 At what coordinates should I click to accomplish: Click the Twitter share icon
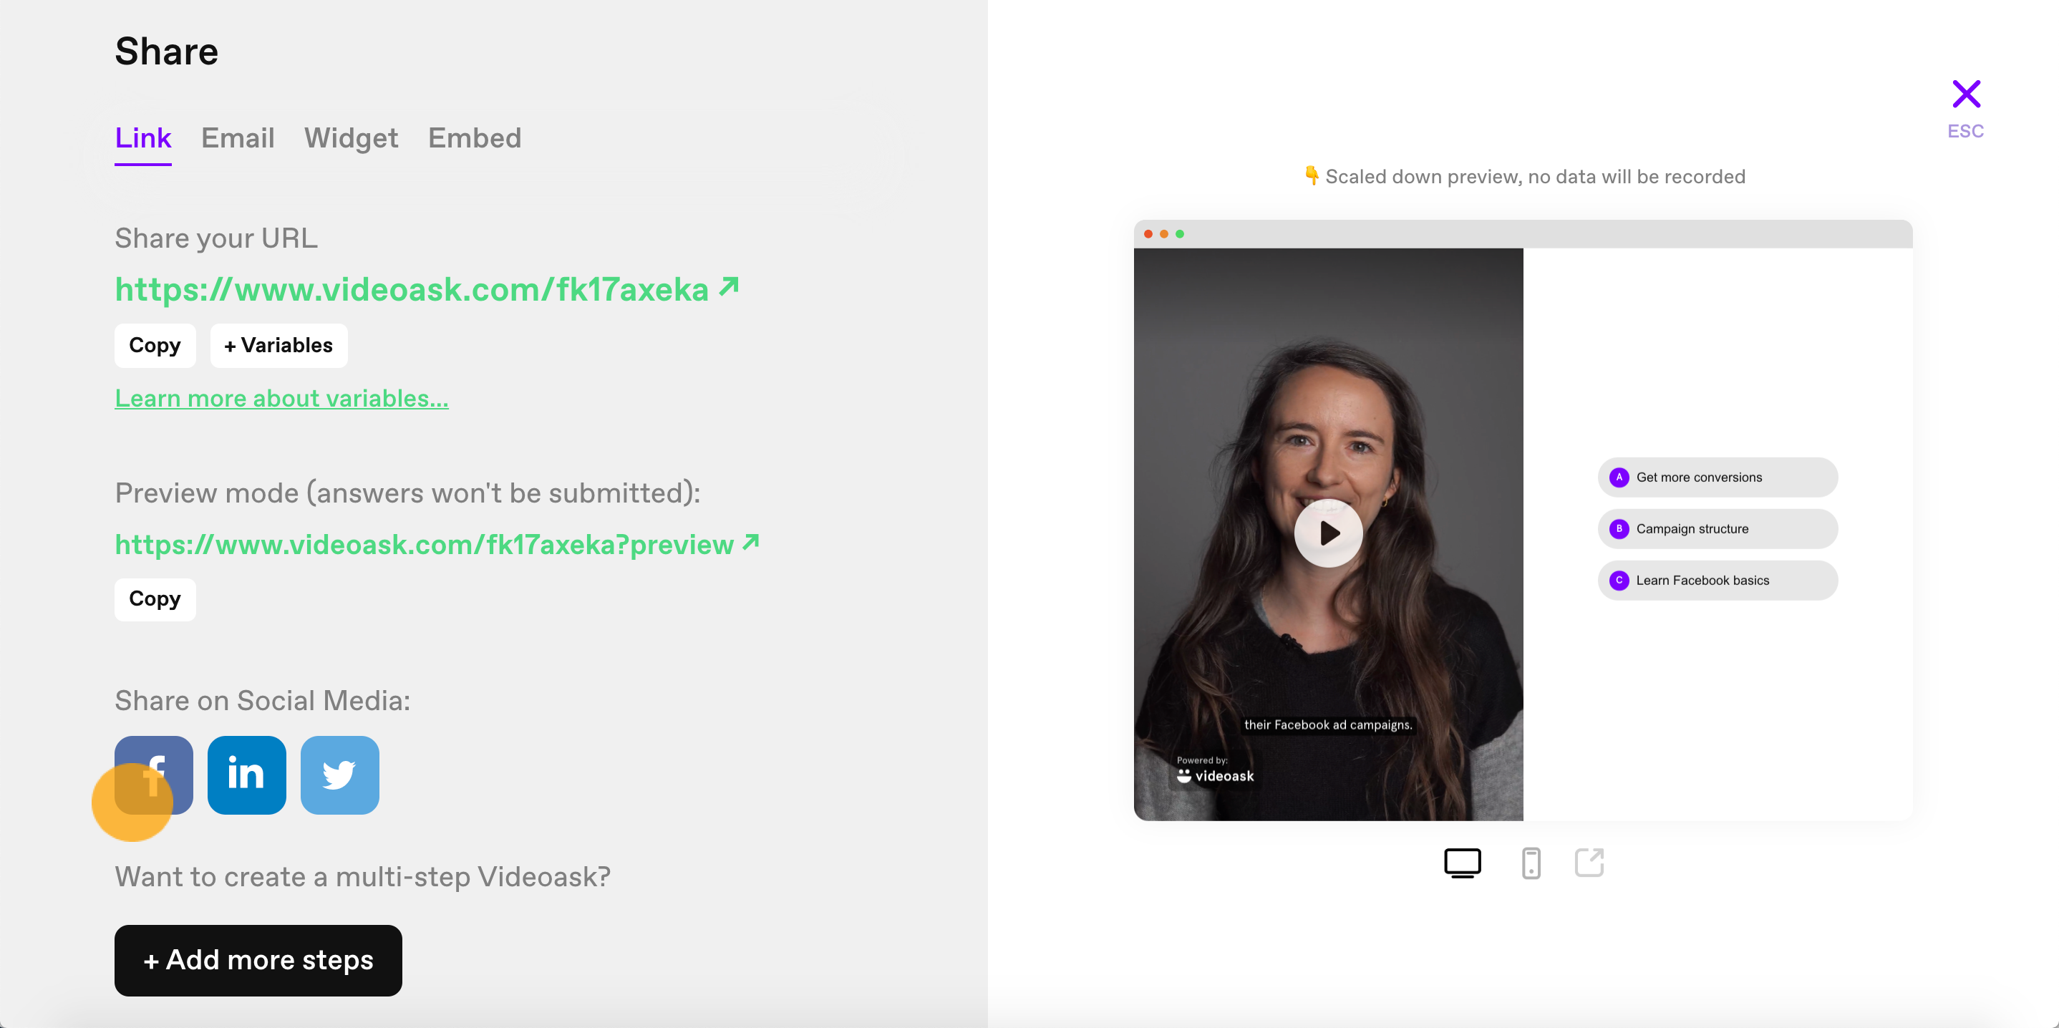[339, 775]
